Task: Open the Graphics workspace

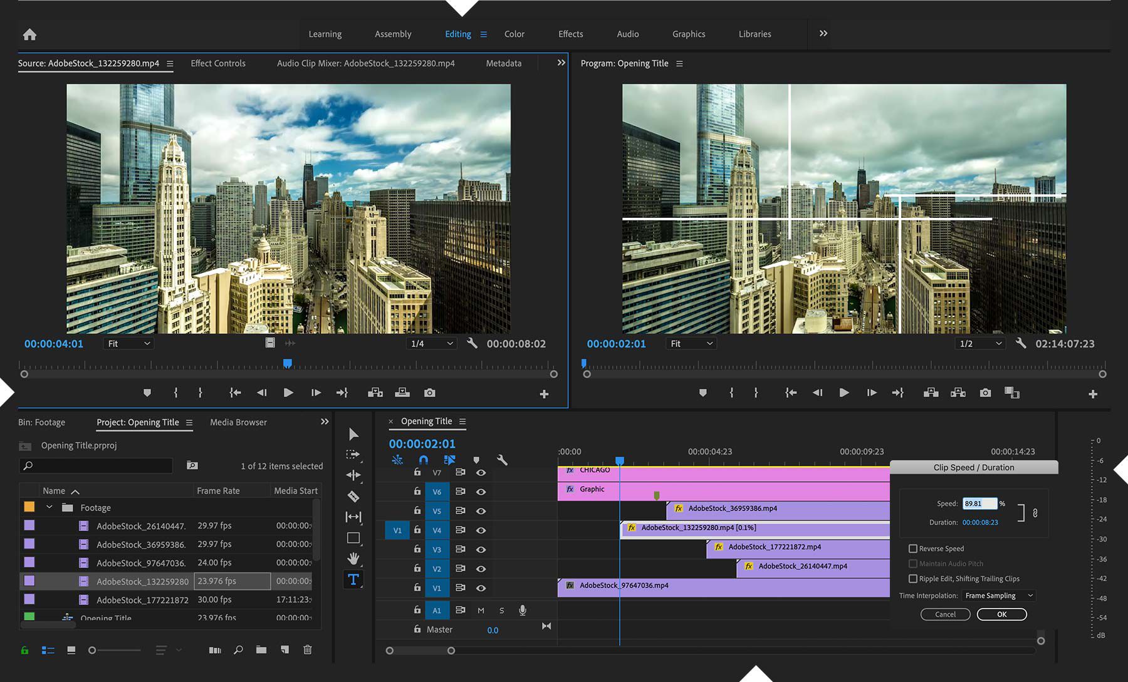Action: click(x=688, y=34)
